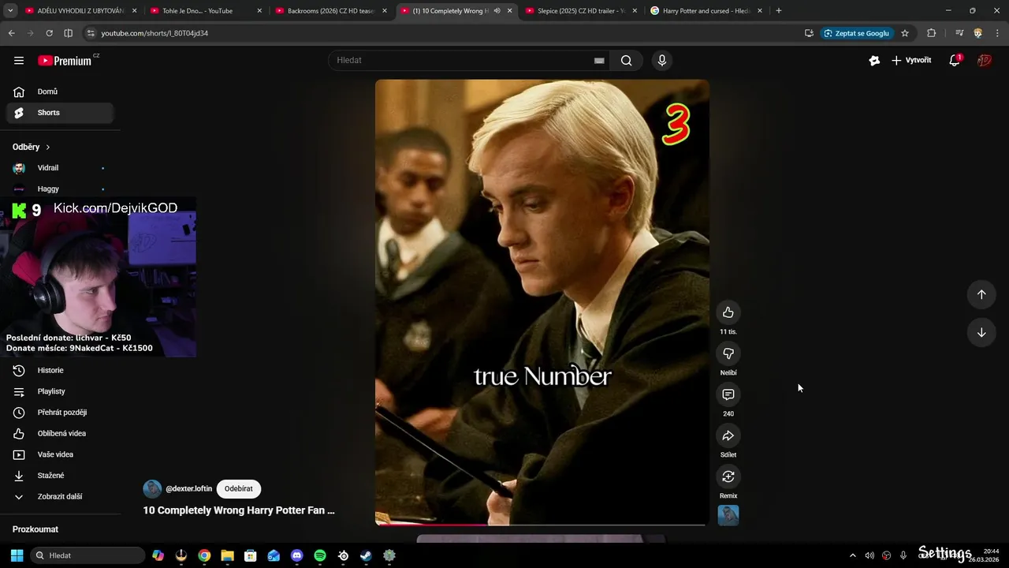Subscribe with Odebírat button
The image size is (1009, 568).
[238, 488]
